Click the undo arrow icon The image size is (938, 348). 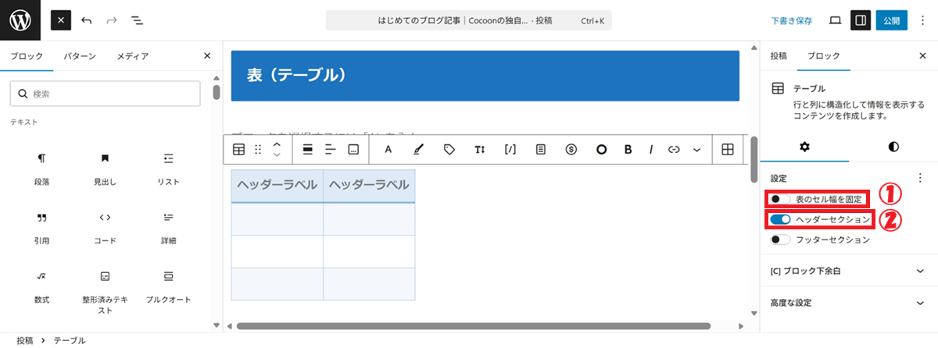pos(86,20)
